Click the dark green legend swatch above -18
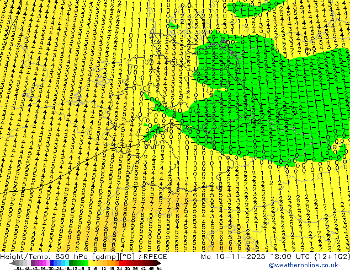Image resolution: width=350 pixels, height=270 pixels. [x=71, y=263]
